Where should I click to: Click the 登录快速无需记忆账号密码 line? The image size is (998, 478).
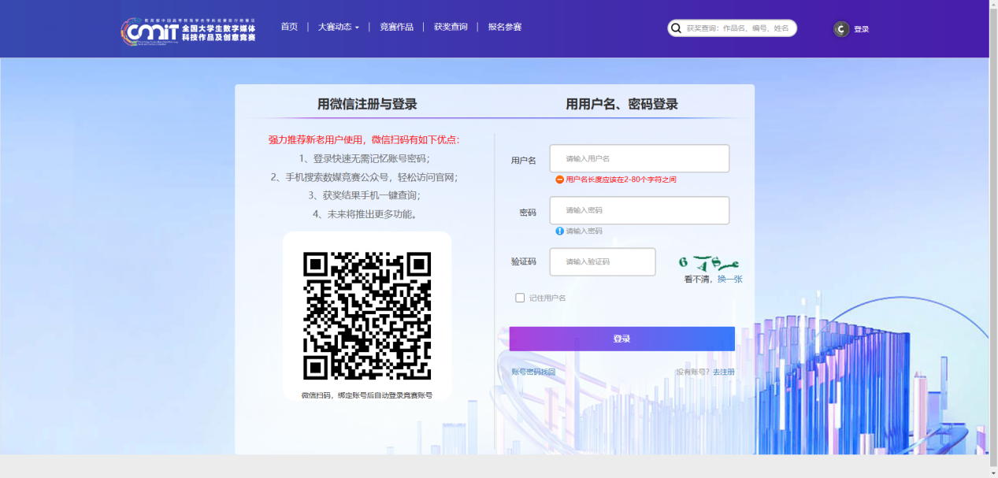point(365,158)
